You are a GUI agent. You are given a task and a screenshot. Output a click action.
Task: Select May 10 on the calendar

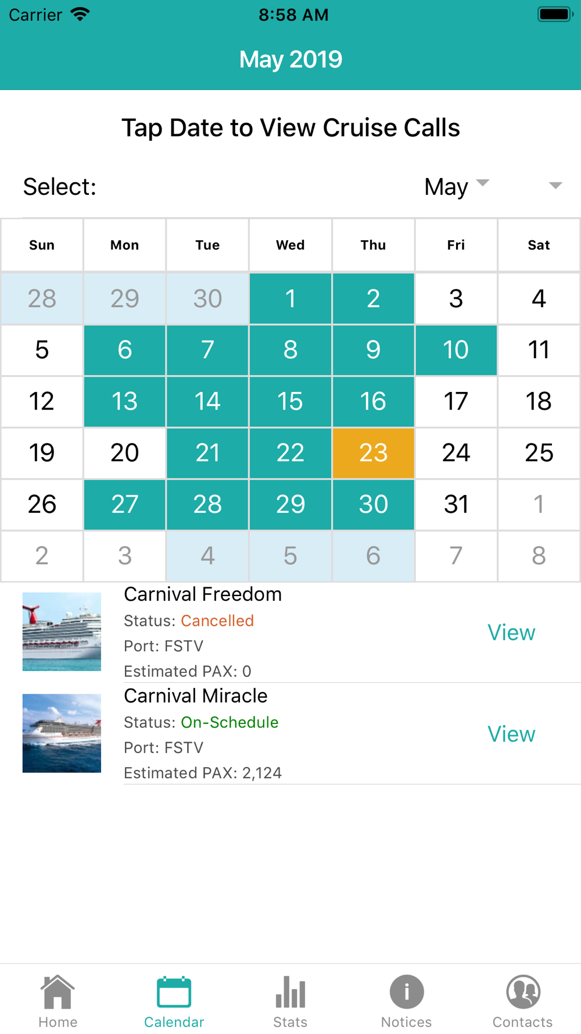pos(456,350)
